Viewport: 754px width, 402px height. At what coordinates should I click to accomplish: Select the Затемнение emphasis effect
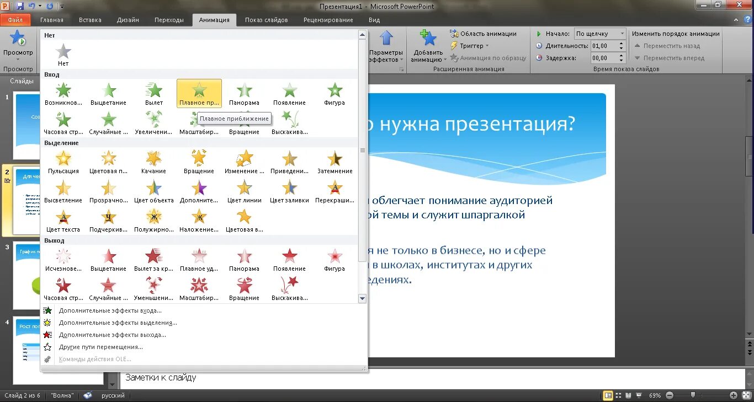click(334, 162)
